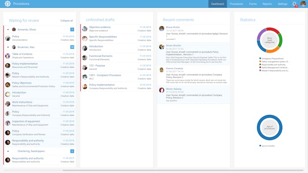Open the Procedures tab in navigation
Screen dimensions: 308x173
[236, 4]
